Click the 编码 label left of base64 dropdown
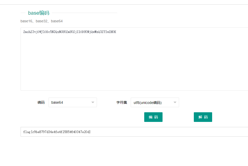The width and height of the screenshot is (248, 166). [41, 102]
